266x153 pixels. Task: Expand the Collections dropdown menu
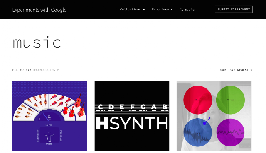[x=132, y=10]
